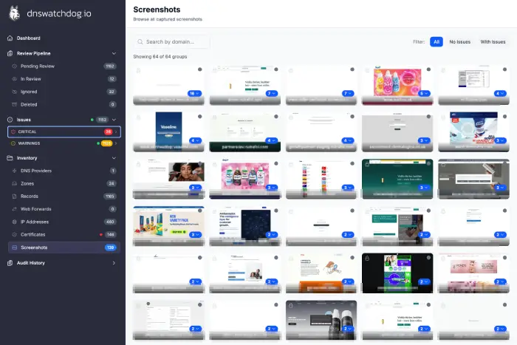Click the 'Filter:' label
Screen dimensions: 517x345
tap(419, 42)
